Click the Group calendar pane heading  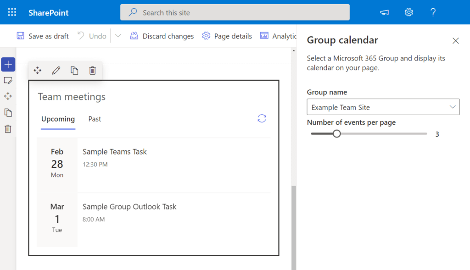[x=342, y=40]
